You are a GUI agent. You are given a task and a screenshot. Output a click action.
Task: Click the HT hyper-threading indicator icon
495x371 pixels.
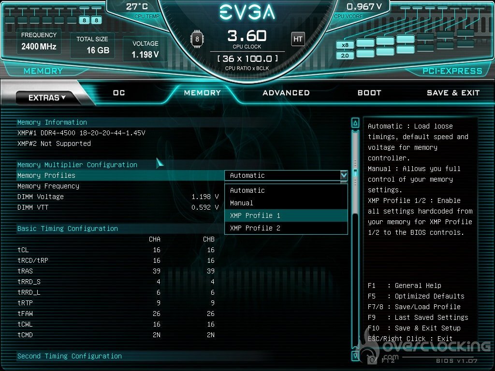298,39
